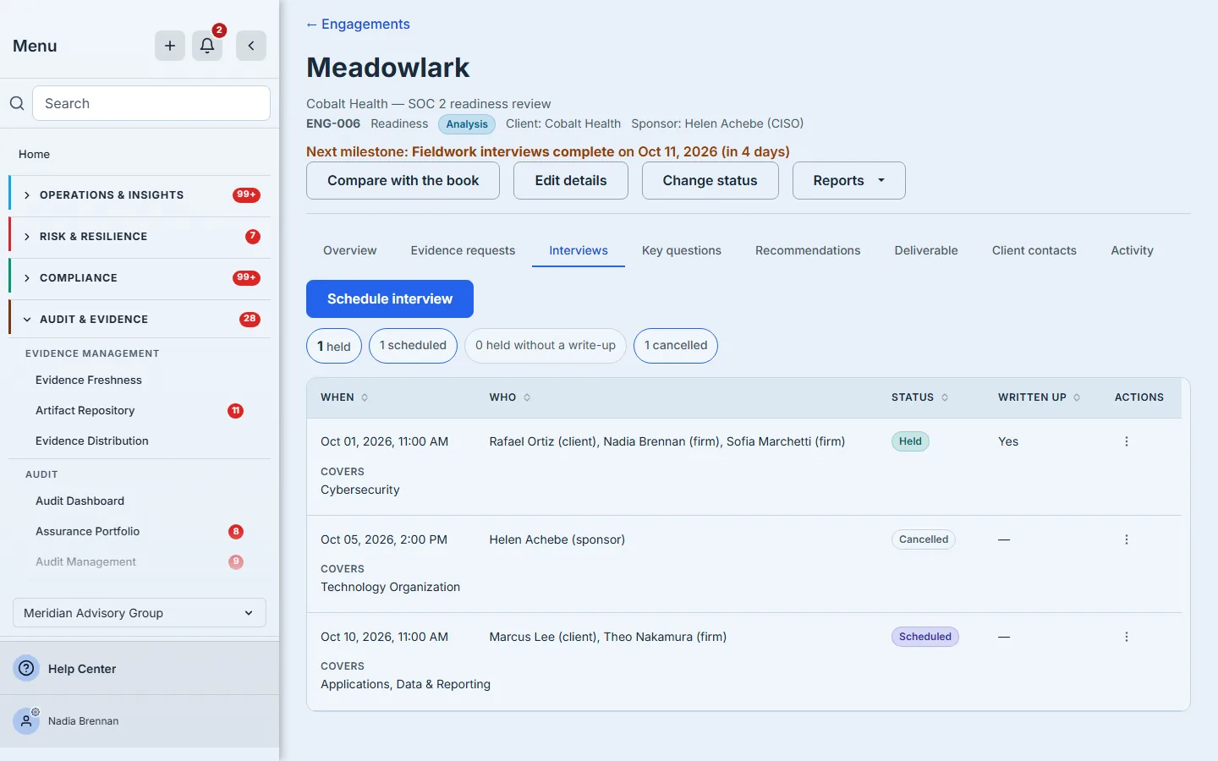
Task: Expand the Compliance section
Action: (x=140, y=278)
